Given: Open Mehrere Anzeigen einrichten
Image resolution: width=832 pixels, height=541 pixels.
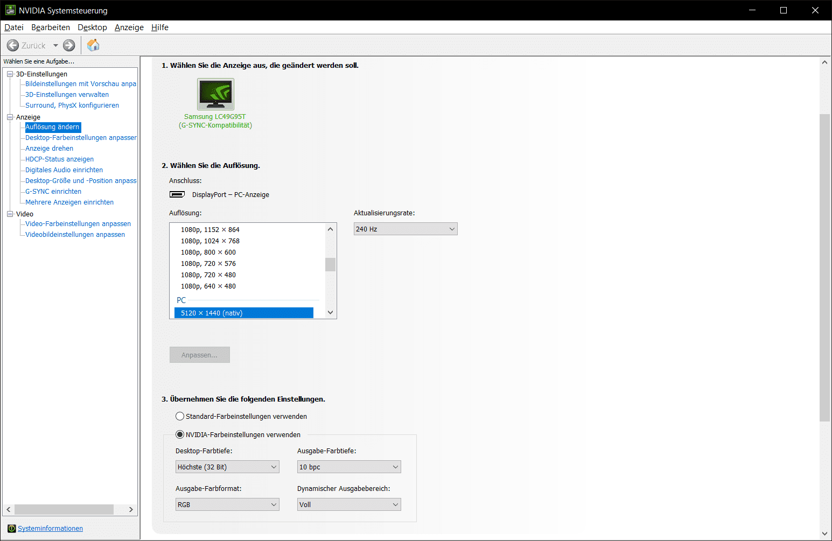Looking at the screenshot, I should pos(69,202).
